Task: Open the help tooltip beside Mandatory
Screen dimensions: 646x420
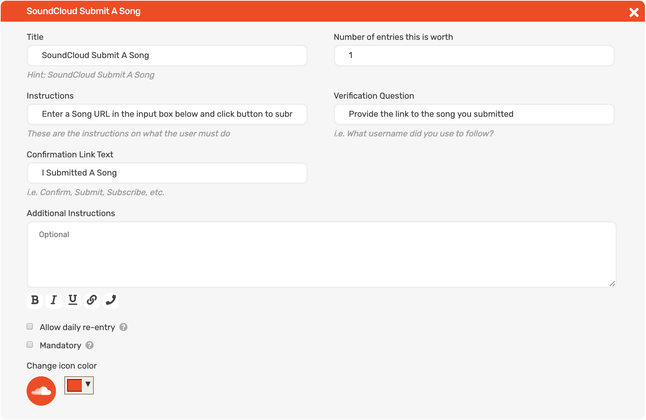Action: 90,345
